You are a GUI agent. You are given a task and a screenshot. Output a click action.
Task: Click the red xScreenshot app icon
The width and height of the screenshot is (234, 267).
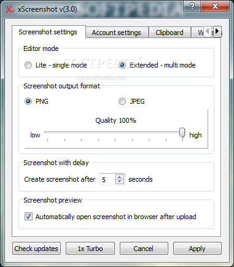[10, 9]
